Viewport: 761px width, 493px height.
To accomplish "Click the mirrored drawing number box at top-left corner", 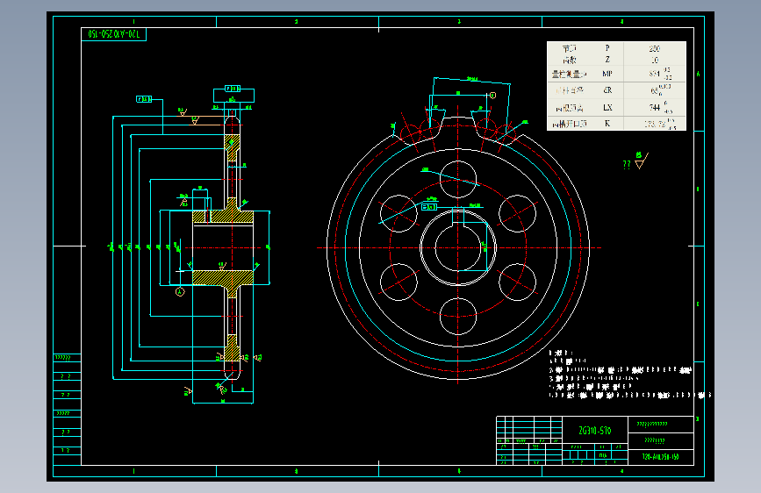I will (x=113, y=34).
